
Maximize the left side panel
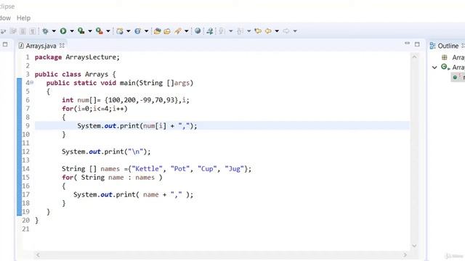(5, 44)
